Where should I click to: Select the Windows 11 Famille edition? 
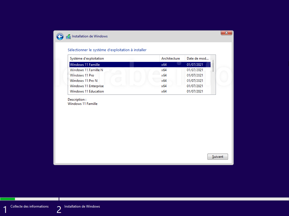pos(140,65)
